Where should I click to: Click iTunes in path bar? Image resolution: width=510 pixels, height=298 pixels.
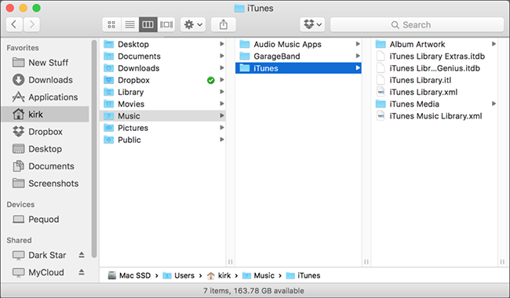(x=303, y=275)
